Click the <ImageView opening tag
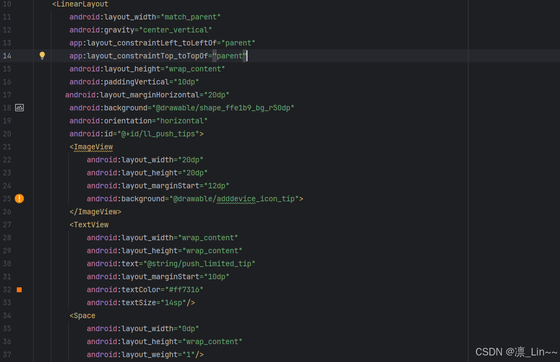The image size is (560, 362). click(91, 147)
